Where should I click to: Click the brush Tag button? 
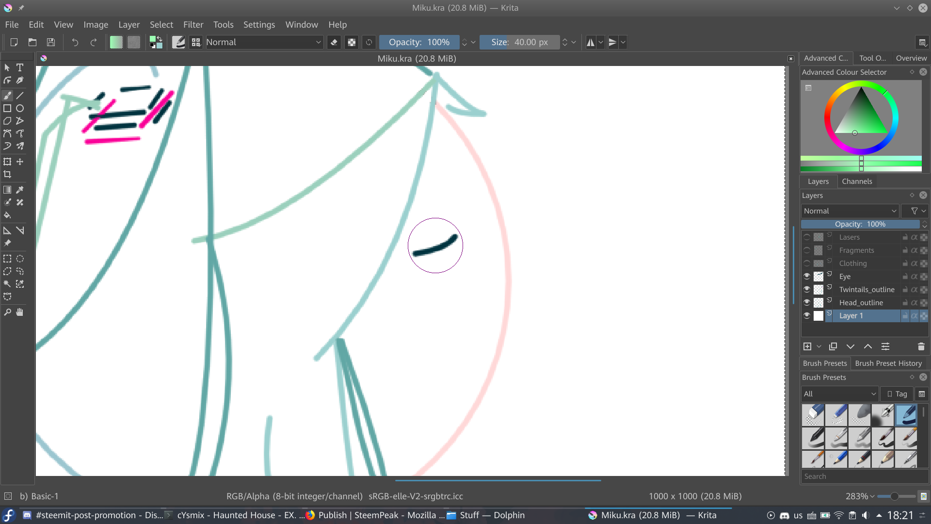(897, 394)
